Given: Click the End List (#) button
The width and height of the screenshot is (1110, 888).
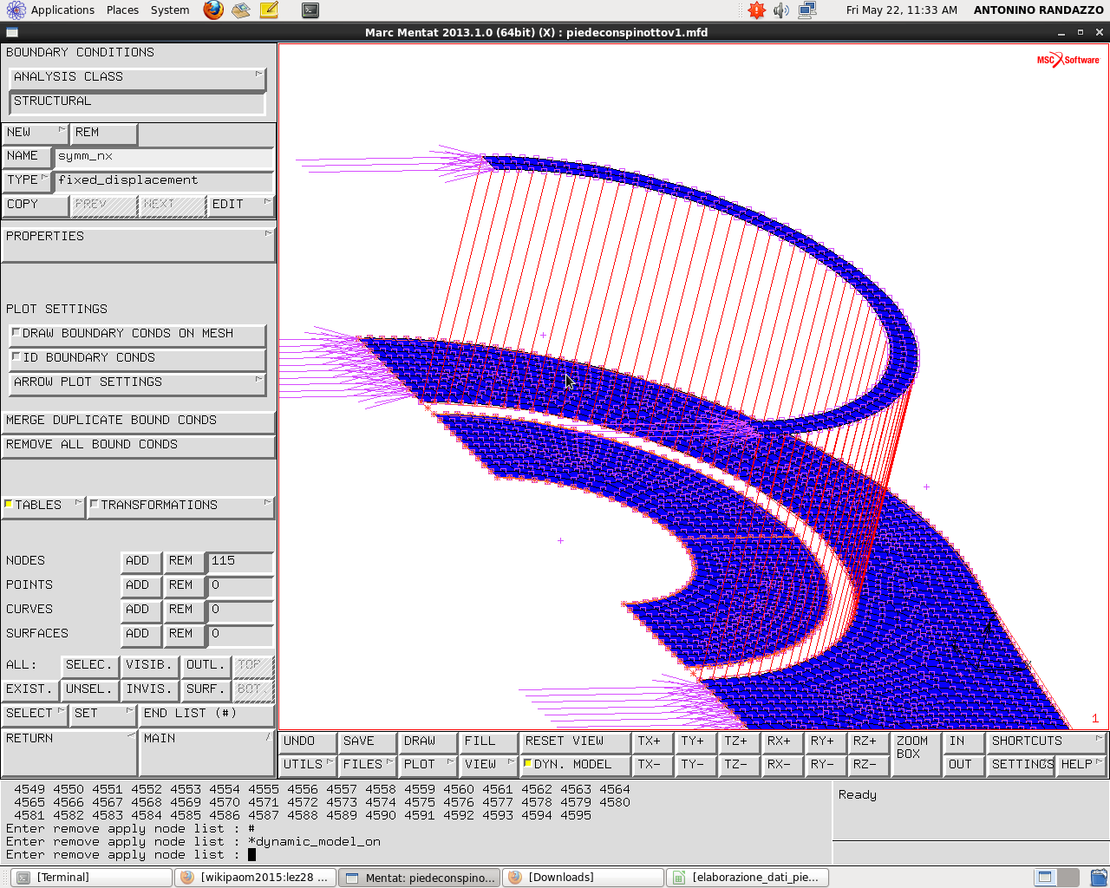Looking at the screenshot, I should (207, 714).
